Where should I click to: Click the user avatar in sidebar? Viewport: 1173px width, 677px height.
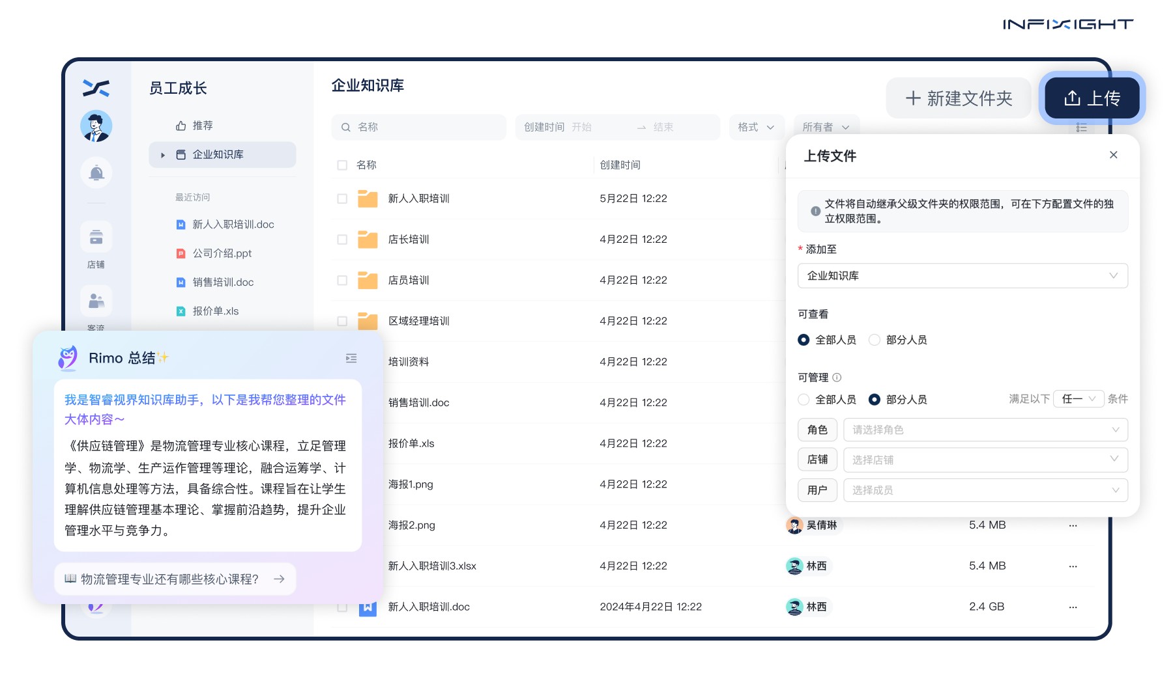click(x=96, y=126)
